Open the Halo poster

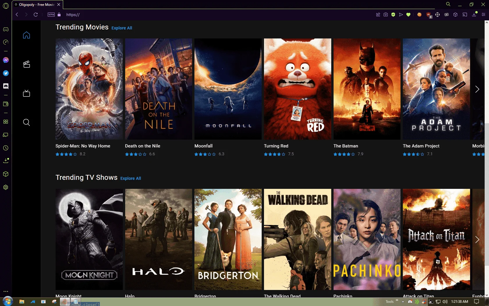click(159, 239)
